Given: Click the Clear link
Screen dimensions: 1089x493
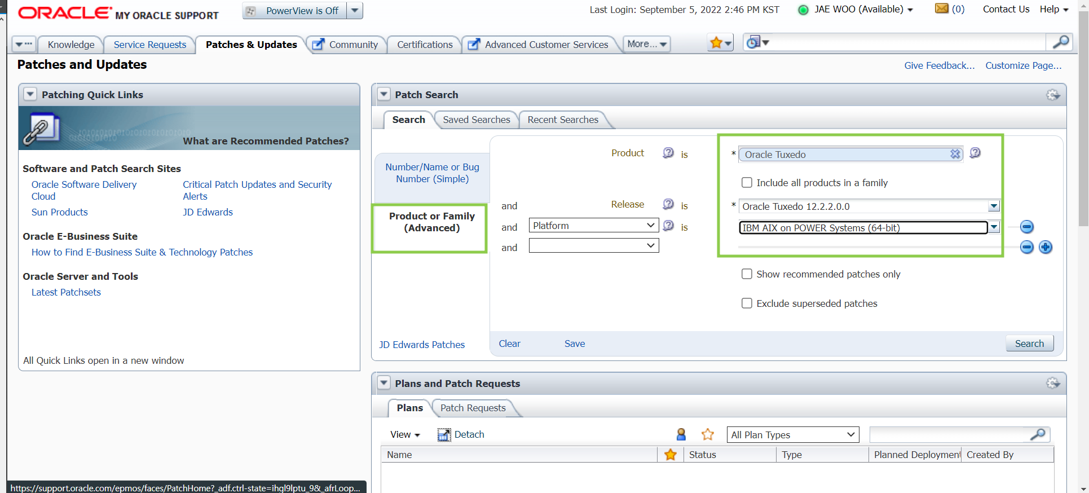Looking at the screenshot, I should click(x=509, y=344).
